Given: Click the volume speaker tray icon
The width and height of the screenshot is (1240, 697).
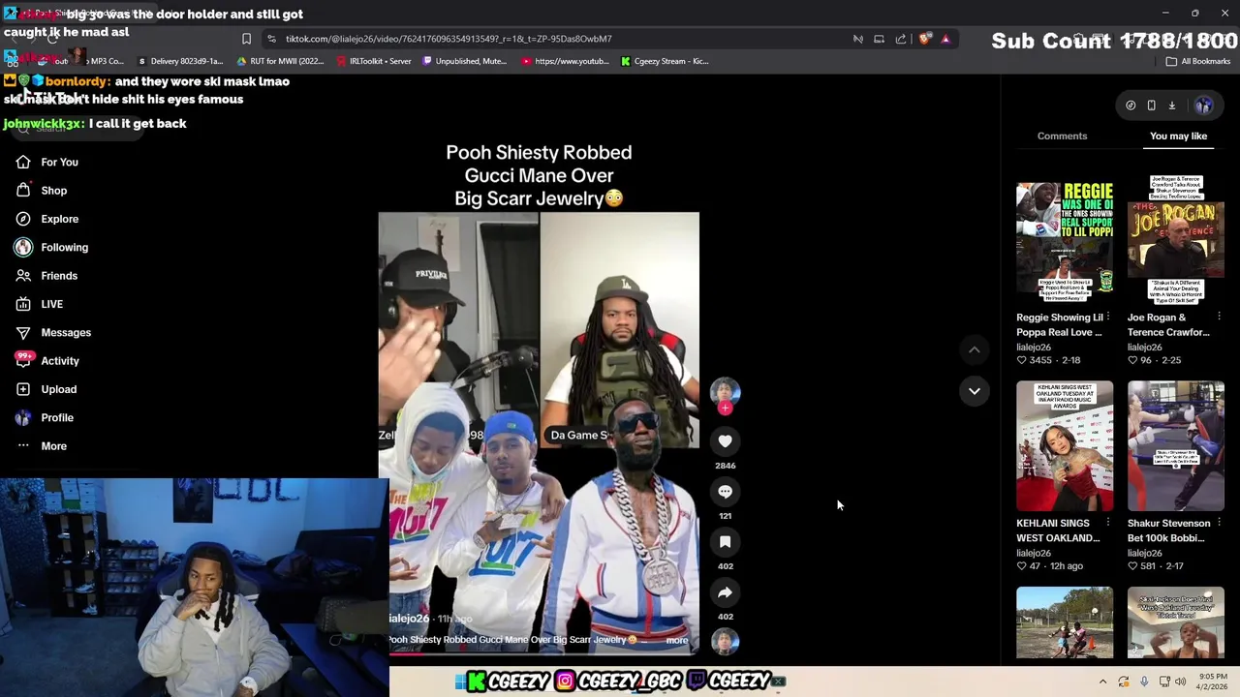Looking at the screenshot, I should click(1181, 682).
